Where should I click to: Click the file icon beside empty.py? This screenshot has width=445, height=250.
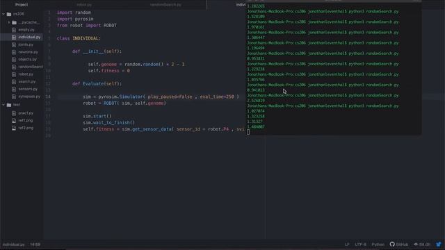tap(14, 30)
